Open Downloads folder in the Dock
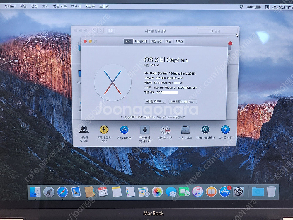293x220 pixels. pyautogui.click(x=258, y=192)
